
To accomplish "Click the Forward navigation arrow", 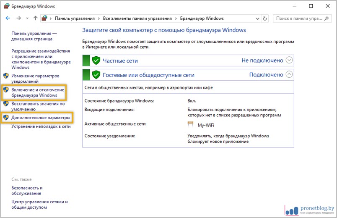I will [x=18, y=18].
